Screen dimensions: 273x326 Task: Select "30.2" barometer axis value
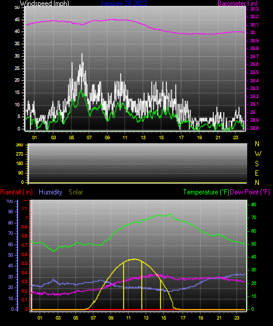[254, 16]
